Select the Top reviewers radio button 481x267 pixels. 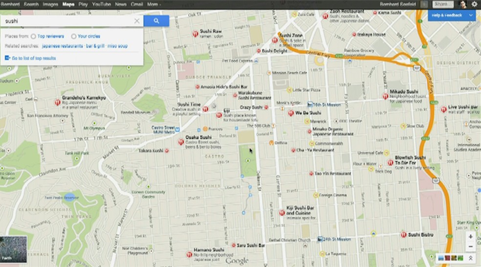point(33,37)
